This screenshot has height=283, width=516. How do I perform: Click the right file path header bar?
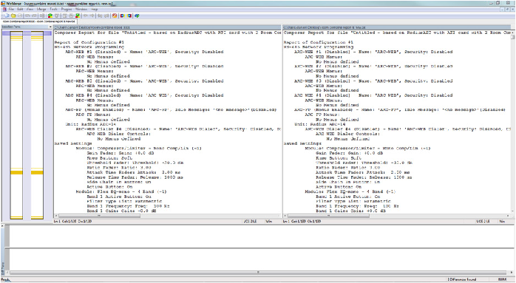pyautogui.click(x=396, y=27)
